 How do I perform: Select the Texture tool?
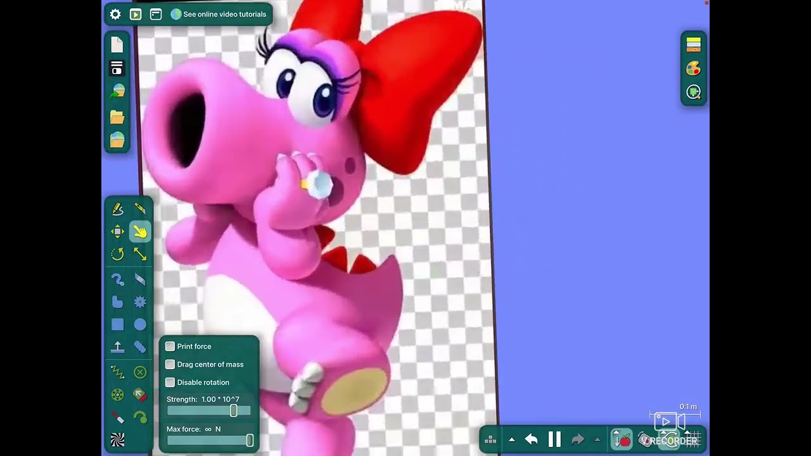(117, 440)
